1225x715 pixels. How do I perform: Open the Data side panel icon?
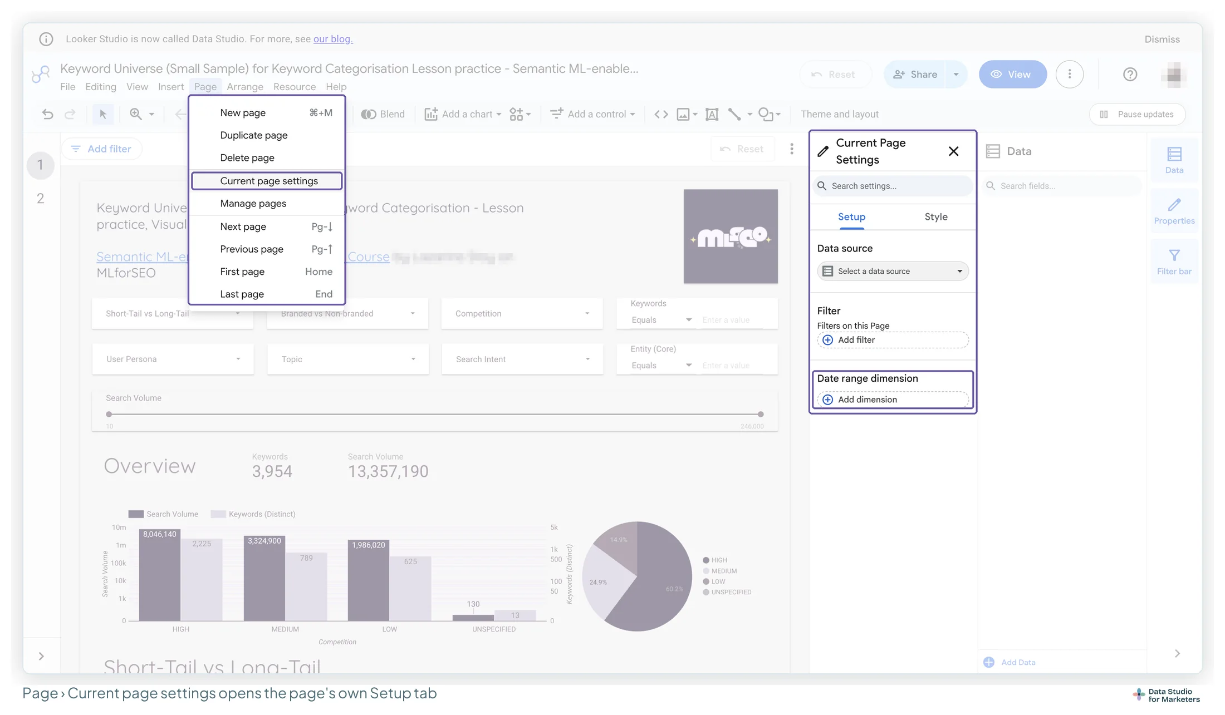[x=1174, y=160]
